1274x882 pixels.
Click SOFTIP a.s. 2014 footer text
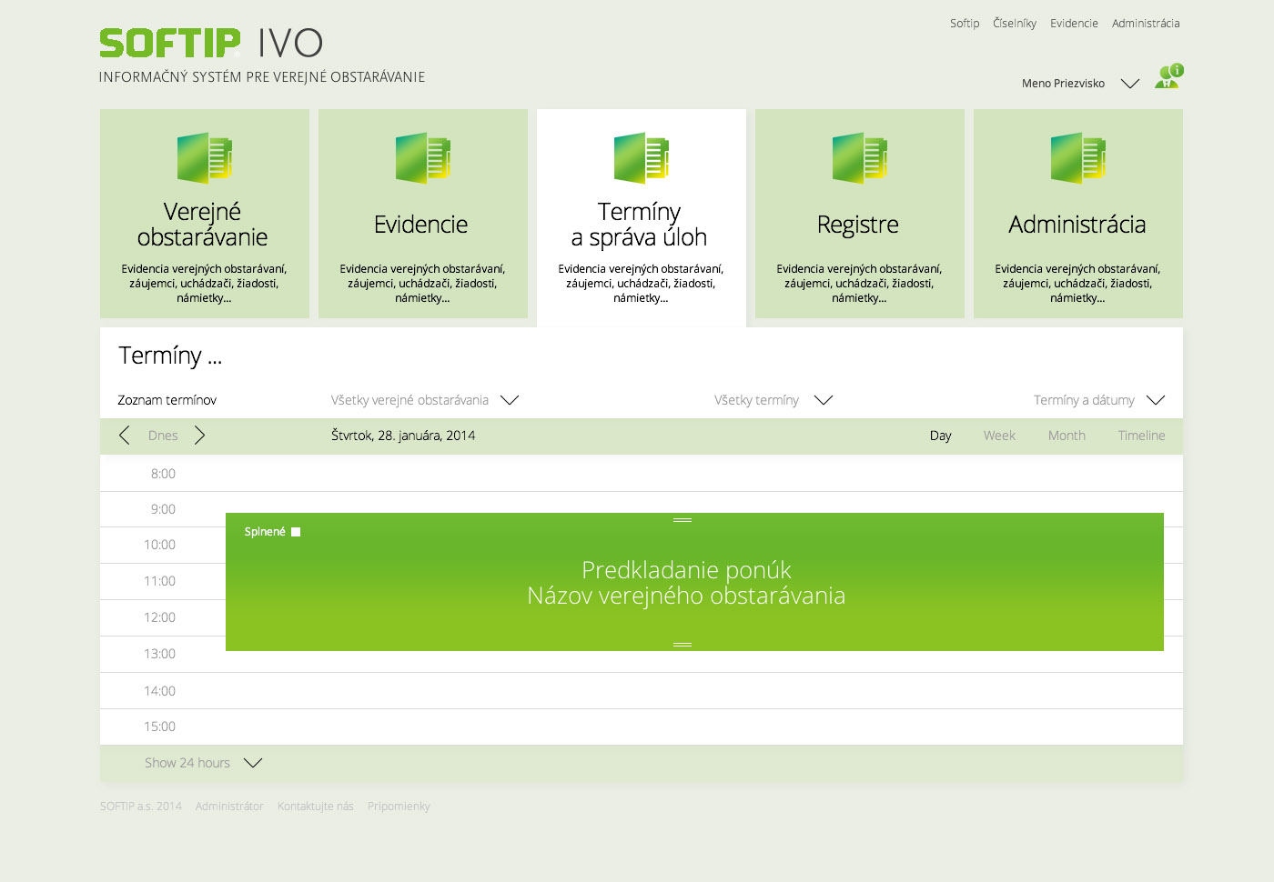click(141, 807)
